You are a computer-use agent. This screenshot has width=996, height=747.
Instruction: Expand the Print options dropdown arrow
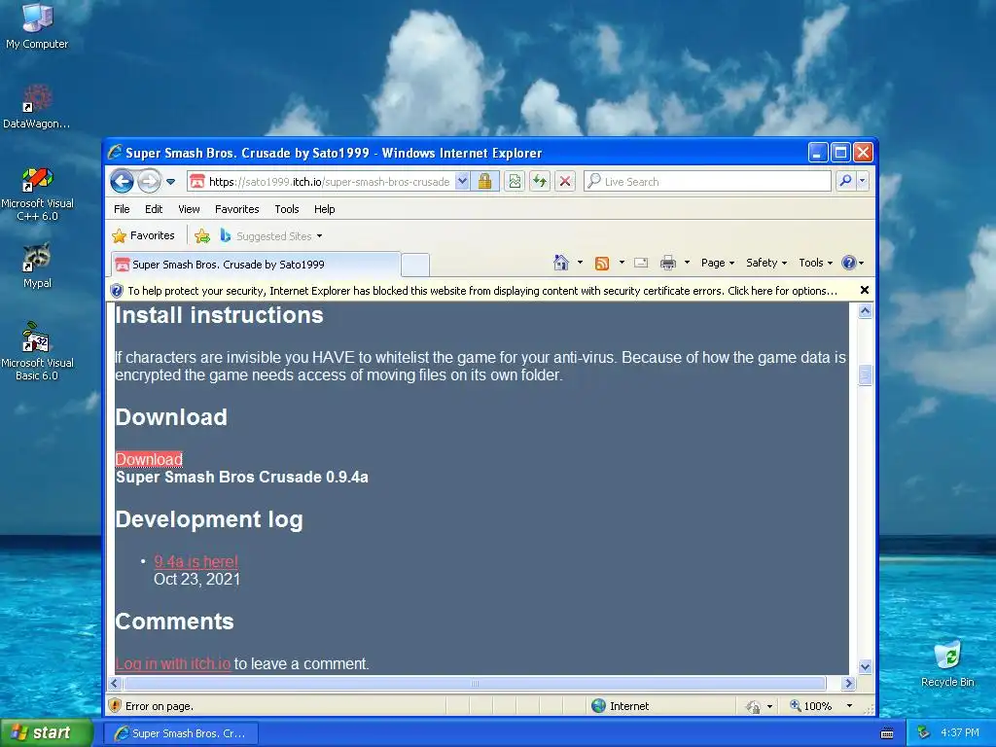point(687,263)
